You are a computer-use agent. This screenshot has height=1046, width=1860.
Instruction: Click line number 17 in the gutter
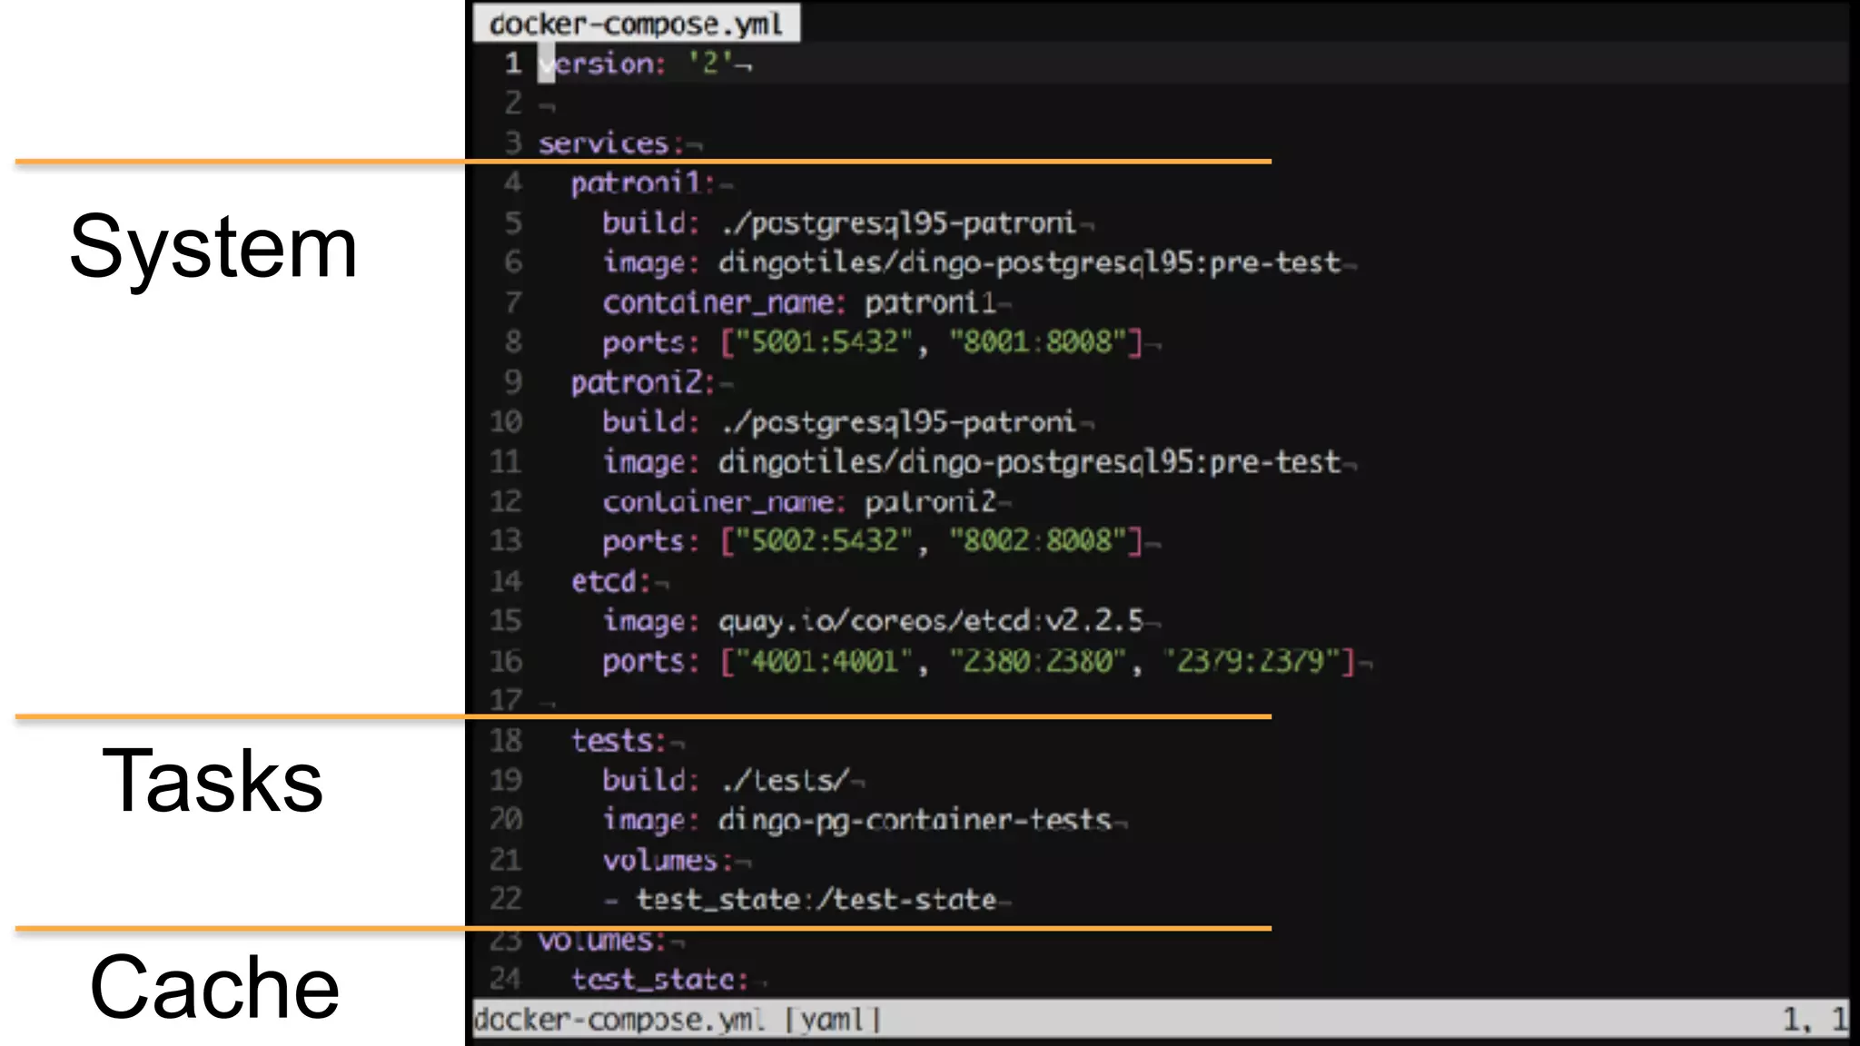(x=506, y=701)
